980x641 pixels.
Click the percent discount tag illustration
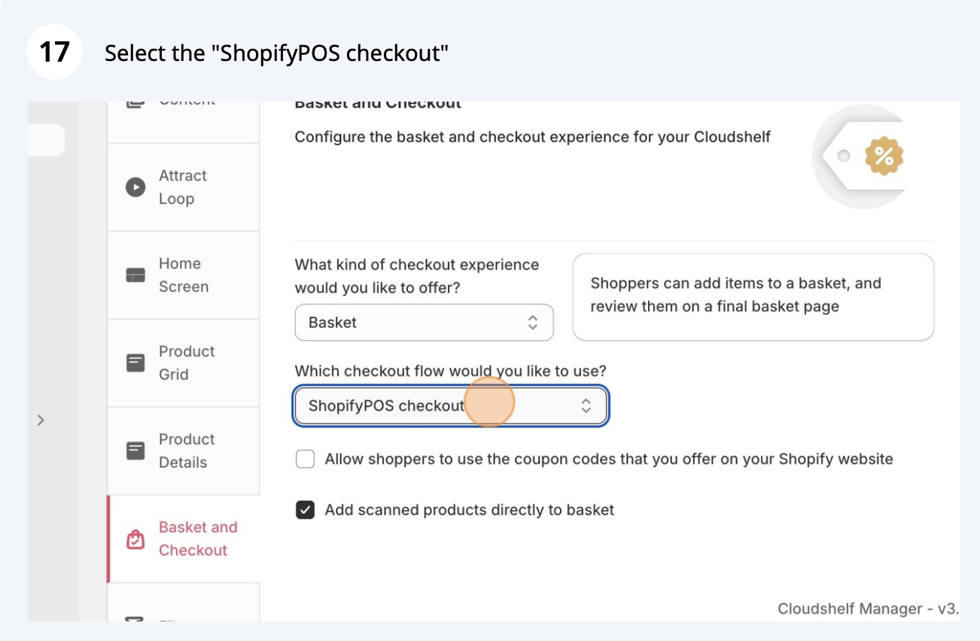[883, 156]
